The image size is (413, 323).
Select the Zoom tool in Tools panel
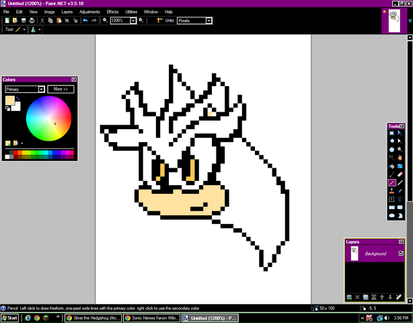pyautogui.click(x=400, y=149)
